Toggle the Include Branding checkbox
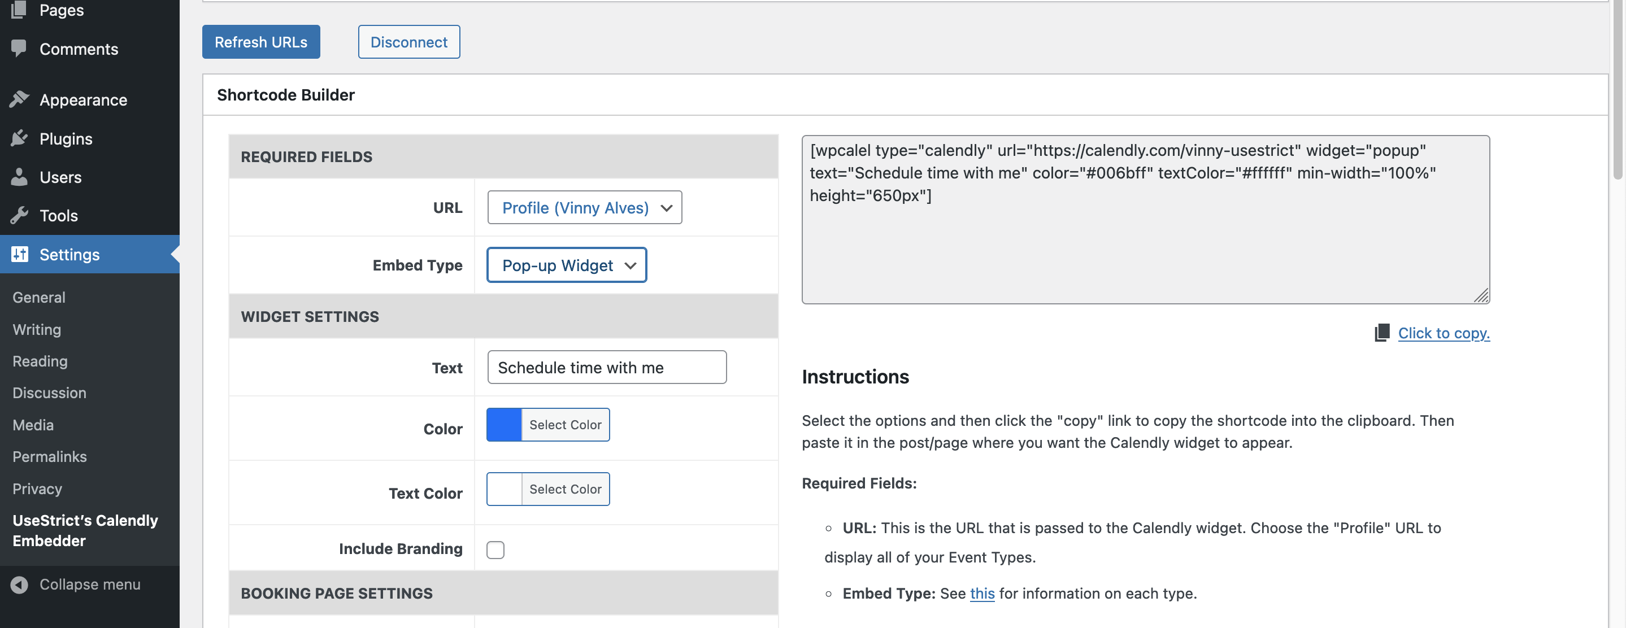This screenshot has height=628, width=1626. tap(495, 549)
